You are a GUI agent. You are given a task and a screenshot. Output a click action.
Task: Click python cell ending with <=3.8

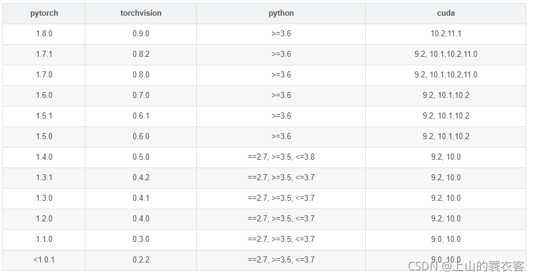coord(281,157)
